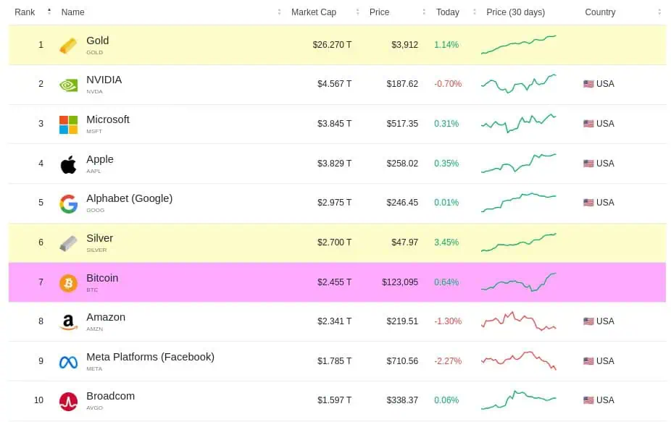Click the NVIDIA logo icon
671x422 pixels.
[68, 85]
